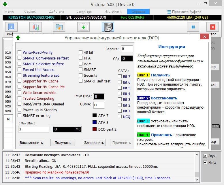The image size is (224, 185).
Task: Toggle SMART Selective selftest option
Action: pyautogui.click(x=19, y=63)
